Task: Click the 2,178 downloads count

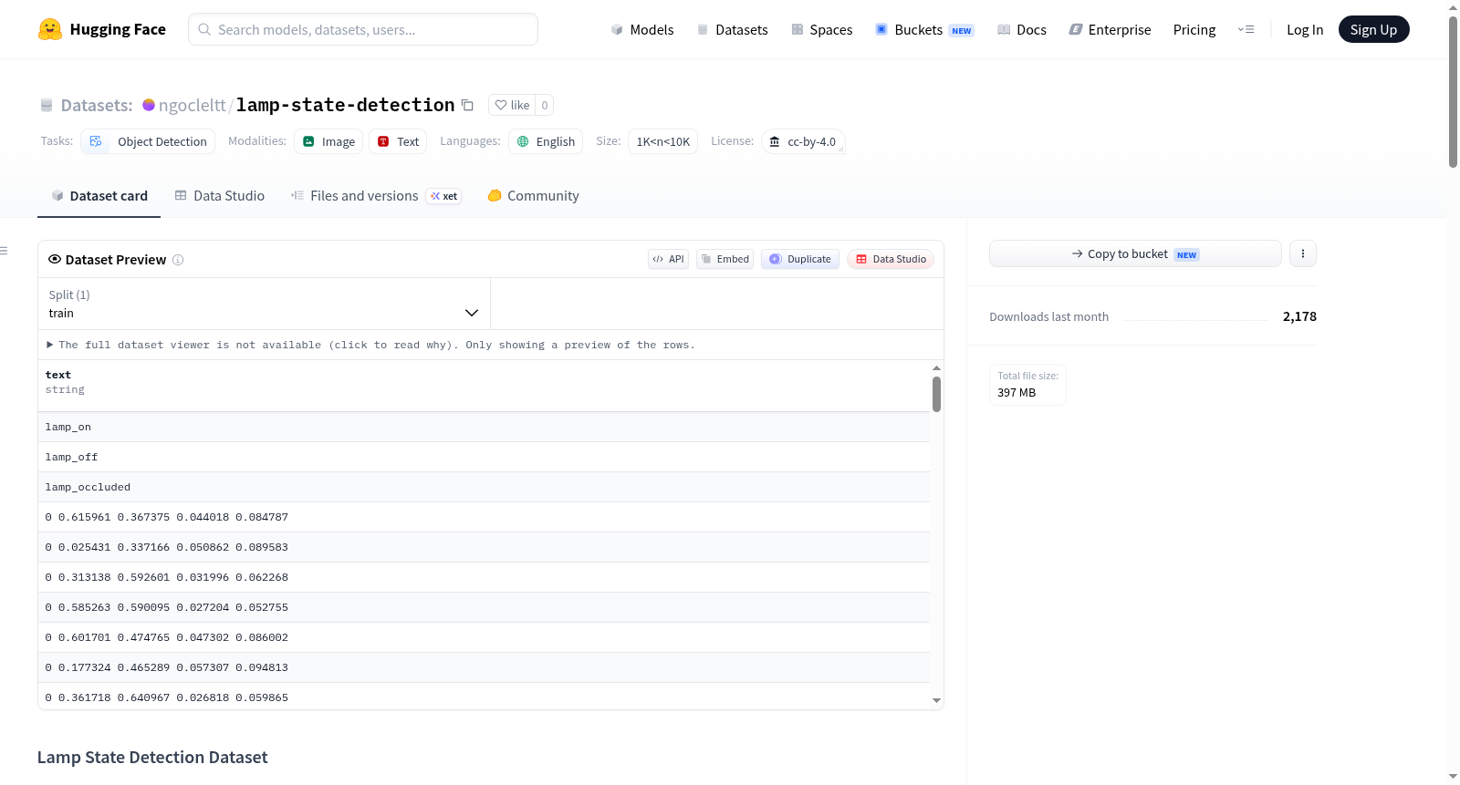Action: click(1299, 316)
